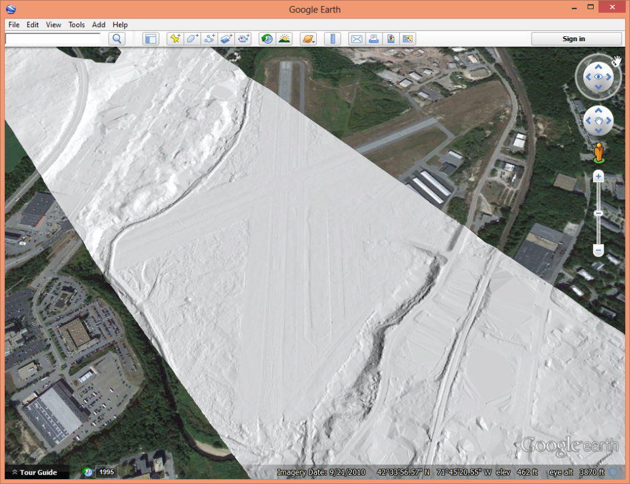Open the Add menu

coord(98,25)
